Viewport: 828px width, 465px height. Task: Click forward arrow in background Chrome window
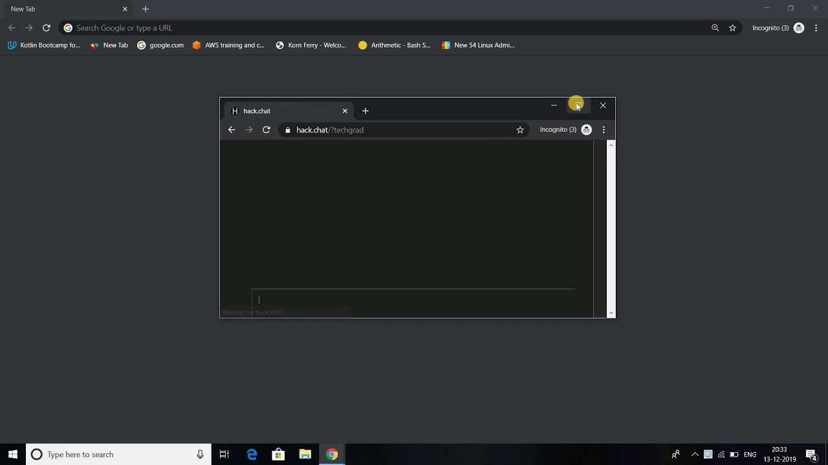pyautogui.click(x=29, y=28)
